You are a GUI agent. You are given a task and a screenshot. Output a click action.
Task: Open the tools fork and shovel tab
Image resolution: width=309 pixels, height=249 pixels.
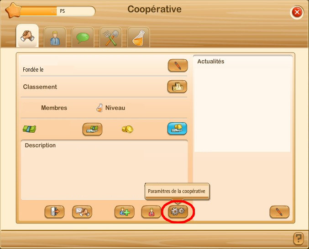coord(110,37)
